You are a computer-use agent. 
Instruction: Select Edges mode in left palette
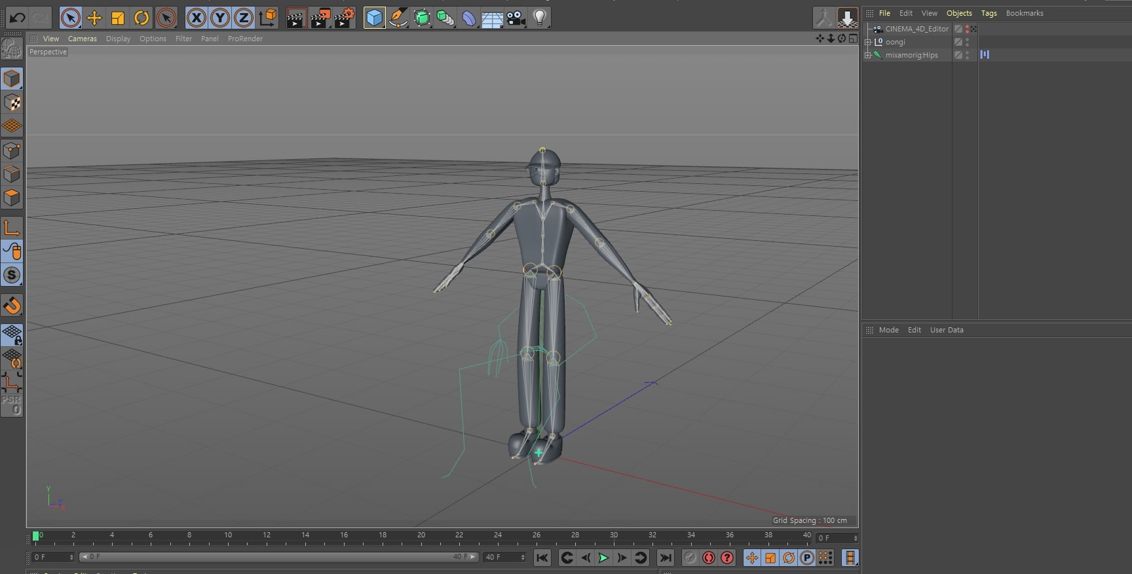(x=12, y=174)
